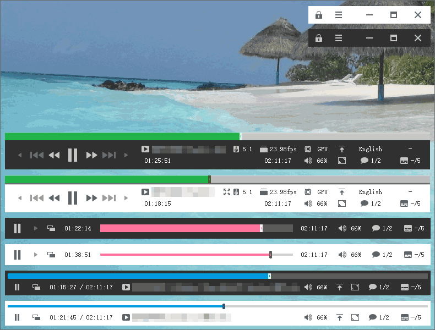Viewport: 435px width, 330px height.
Task: Toggle fullscreen icon in the 01:25:51 bar
Action: pyautogui.click(x=342, y=161)
